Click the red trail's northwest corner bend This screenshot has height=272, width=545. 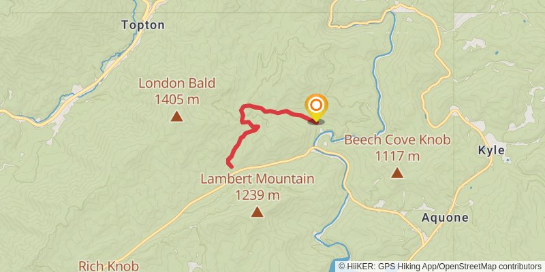pyautogui.click(x=243, y=107)
